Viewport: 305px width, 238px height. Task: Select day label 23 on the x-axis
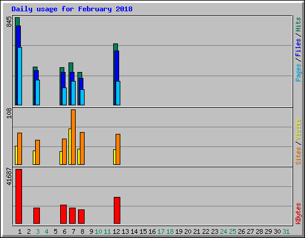[x=214, y=231]
